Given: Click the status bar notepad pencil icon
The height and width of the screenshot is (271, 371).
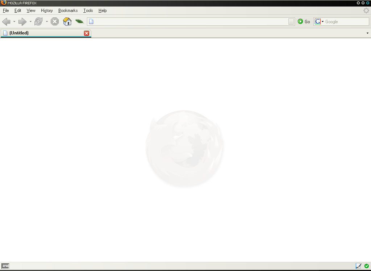Looking at the screenshot, I should 358,266.
